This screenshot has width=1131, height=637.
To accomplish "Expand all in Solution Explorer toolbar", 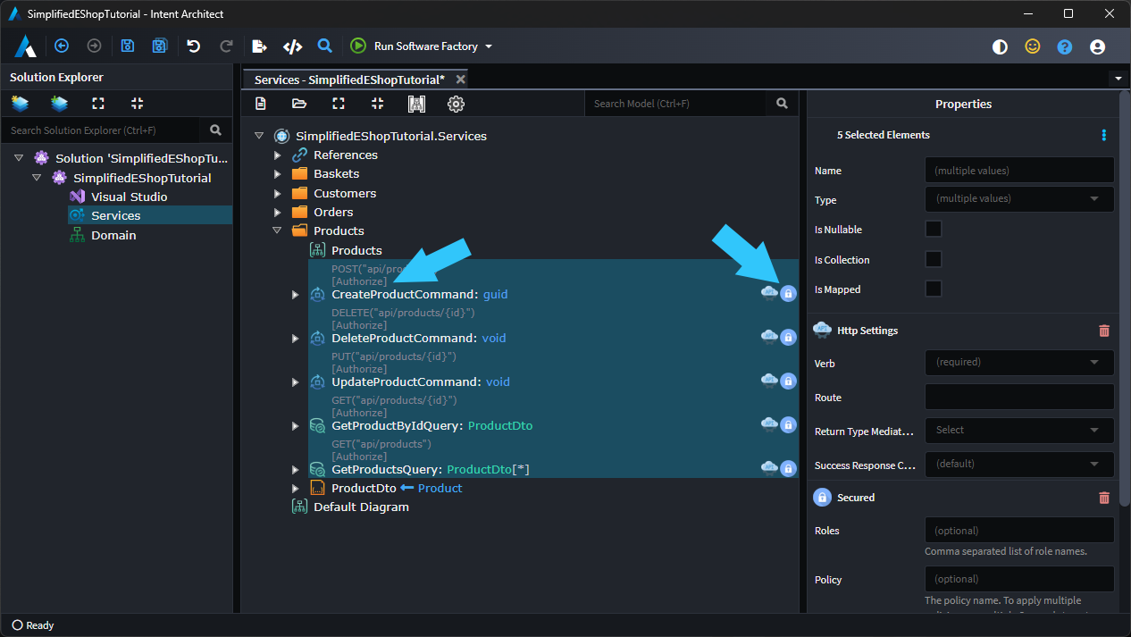I will 98,104.
